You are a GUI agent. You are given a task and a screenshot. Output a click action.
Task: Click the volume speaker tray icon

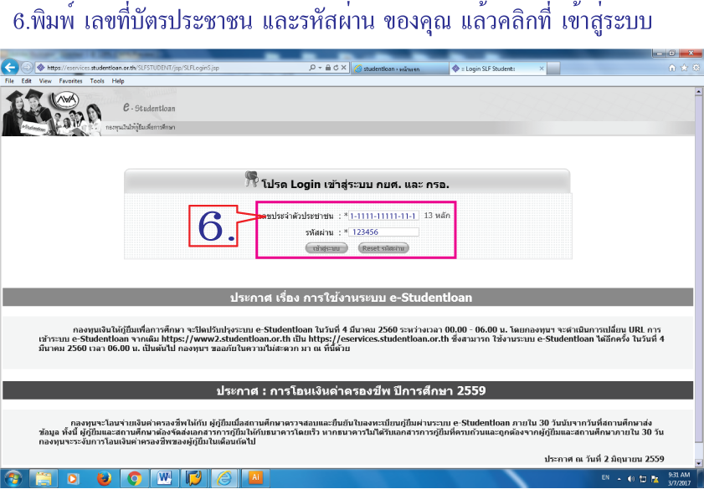click(631, 479)
